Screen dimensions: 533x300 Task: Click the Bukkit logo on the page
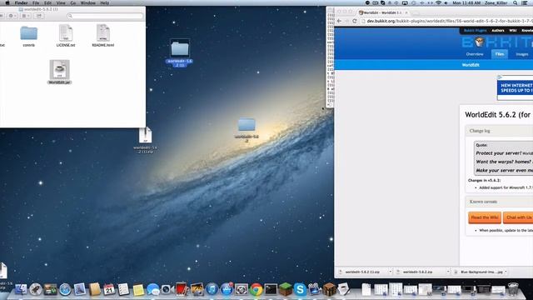pyautogui.click(x=497, y=42)
